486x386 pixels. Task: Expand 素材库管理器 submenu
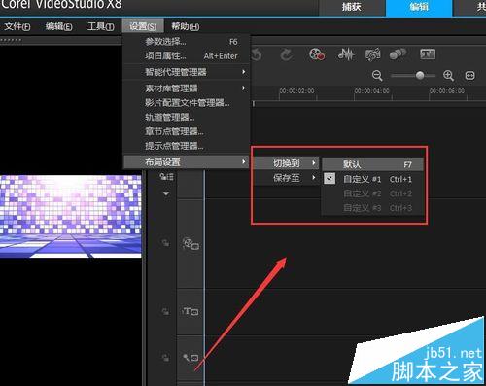pos(187,88)
